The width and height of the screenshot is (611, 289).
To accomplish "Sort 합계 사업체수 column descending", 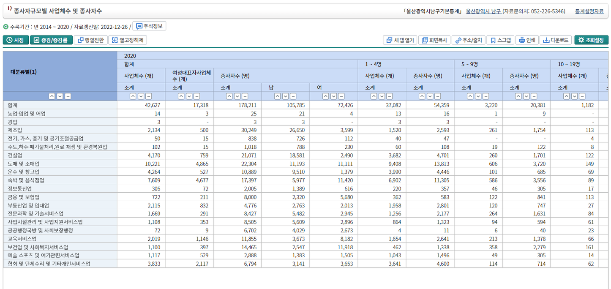I will coord(141,96).
